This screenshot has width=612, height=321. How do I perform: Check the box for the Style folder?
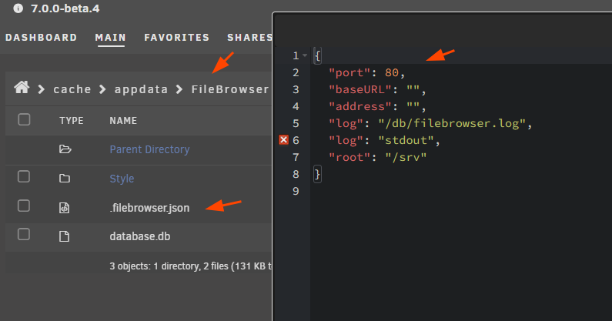(24, 176)
